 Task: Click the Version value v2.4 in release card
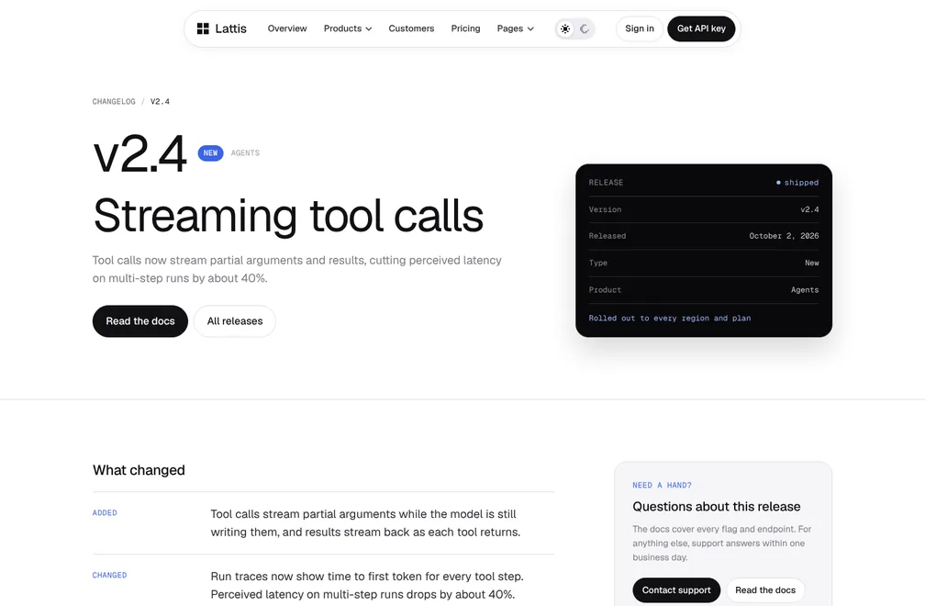[x=809, y=208]
